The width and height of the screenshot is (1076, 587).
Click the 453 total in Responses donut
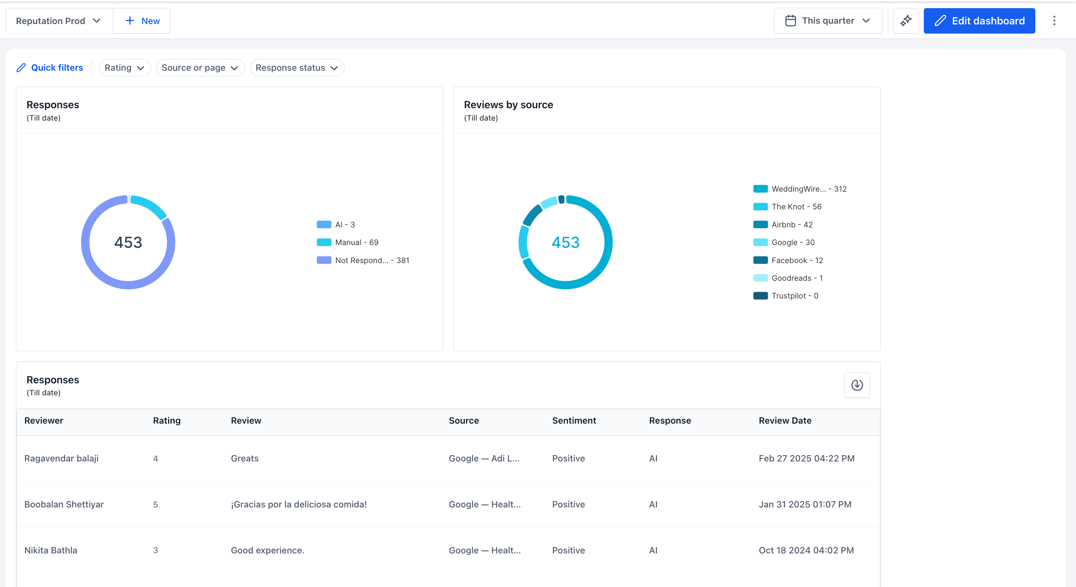(128, 242)
